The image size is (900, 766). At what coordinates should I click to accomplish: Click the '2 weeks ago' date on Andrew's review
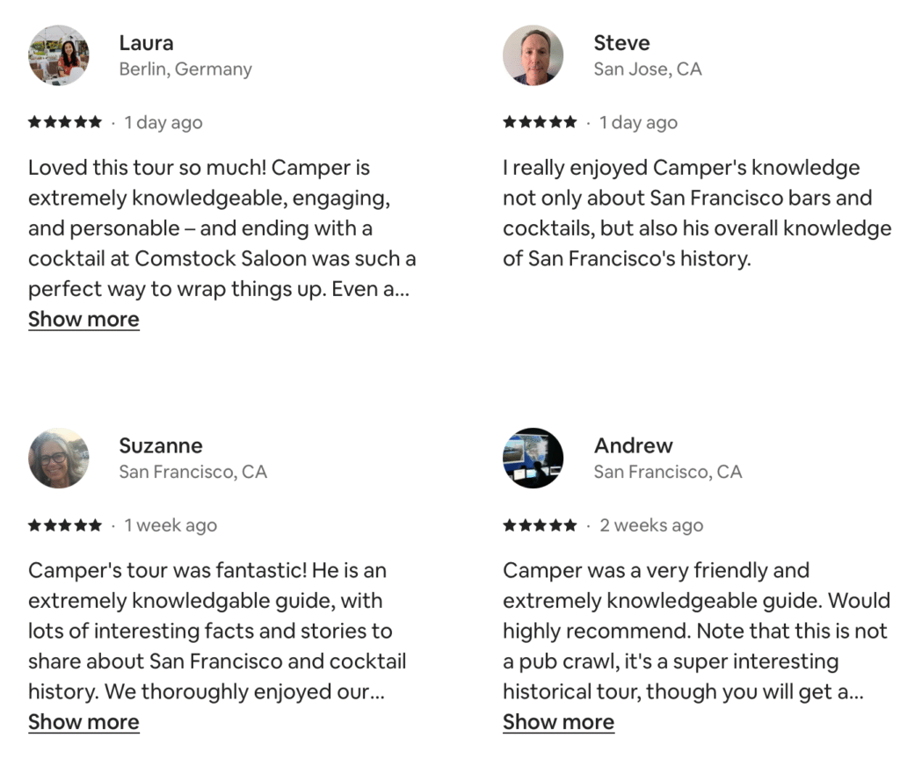pos(651,525)
